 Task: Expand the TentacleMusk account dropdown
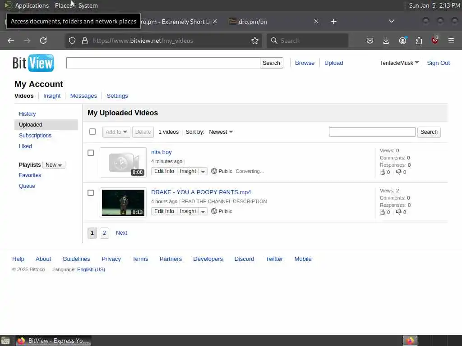[x=399, y=63]
